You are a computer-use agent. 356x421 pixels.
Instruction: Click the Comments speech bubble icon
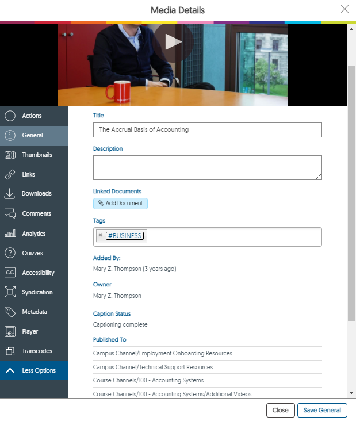10,213
